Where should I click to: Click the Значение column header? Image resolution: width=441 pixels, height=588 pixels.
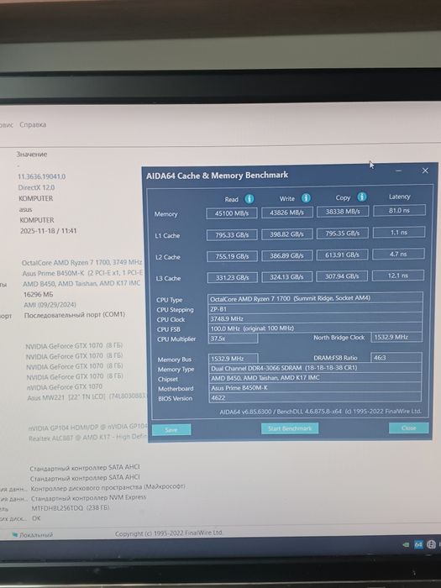[x=32, y=154]
